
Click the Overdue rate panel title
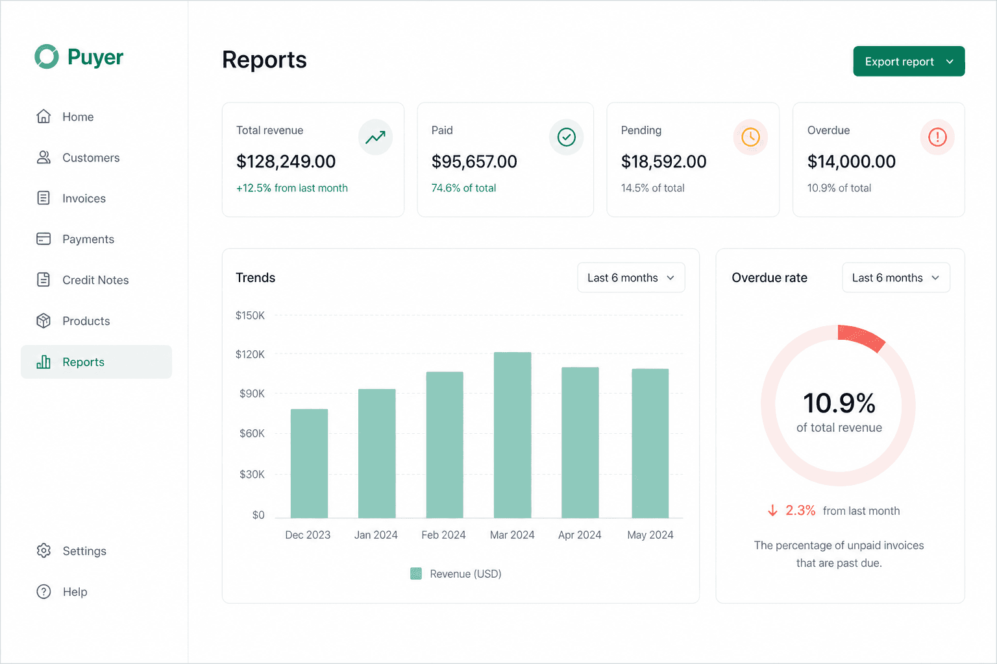click(x=770, y=278)
